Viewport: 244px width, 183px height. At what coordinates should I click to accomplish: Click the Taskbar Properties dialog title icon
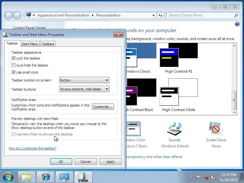click(5, 34)
